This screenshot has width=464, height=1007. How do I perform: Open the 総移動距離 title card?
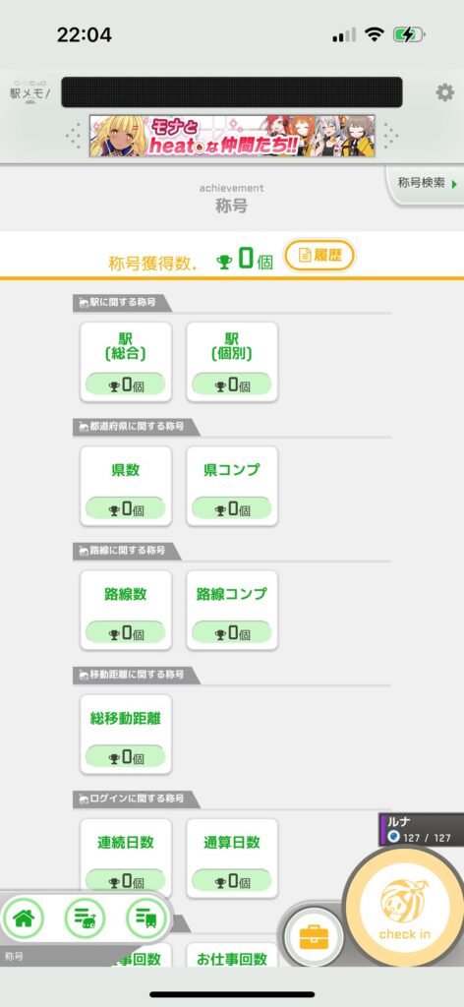126,734
